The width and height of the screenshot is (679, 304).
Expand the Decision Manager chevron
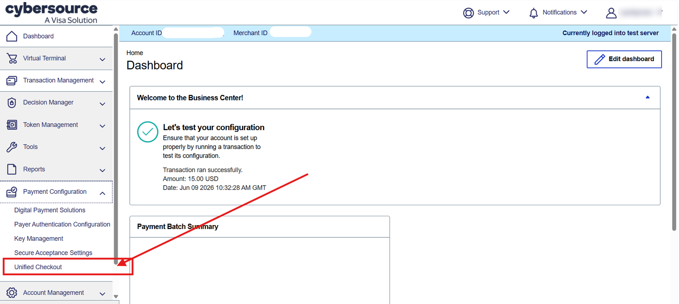pyautogui.click(x=102, y=104)
